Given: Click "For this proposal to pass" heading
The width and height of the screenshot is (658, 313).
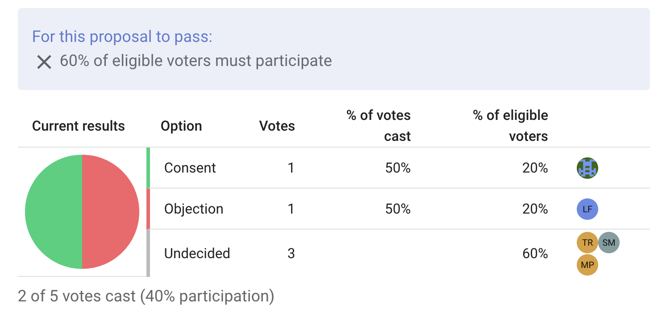Looking at the screenshot, I should 122,37.
